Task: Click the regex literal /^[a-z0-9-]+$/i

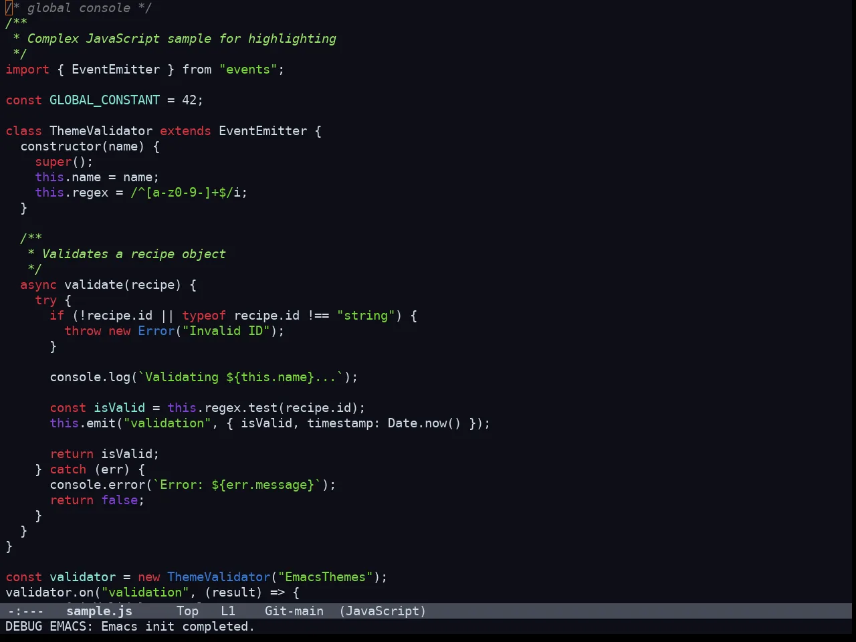Action: click(189, 193)
